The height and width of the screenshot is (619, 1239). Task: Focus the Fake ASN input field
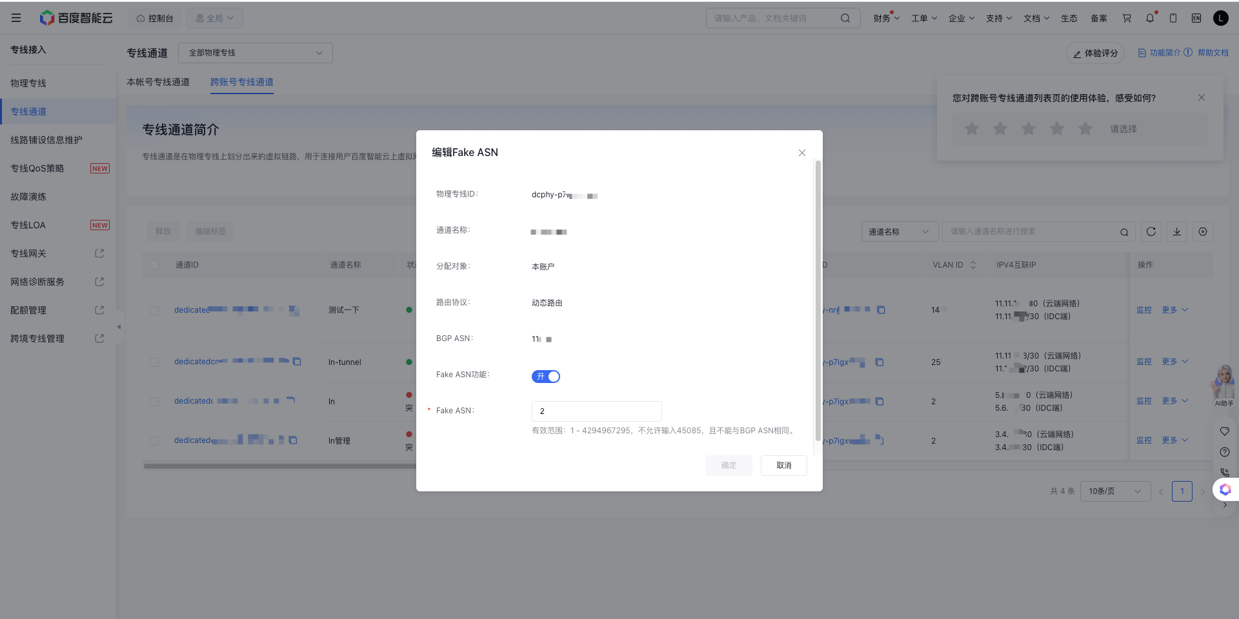pyautogui.click(x=597, y=411)
